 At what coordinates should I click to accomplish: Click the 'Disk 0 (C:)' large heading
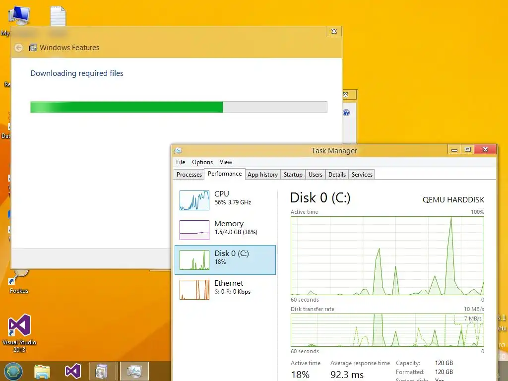coord(320,197)
